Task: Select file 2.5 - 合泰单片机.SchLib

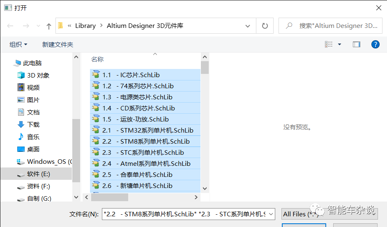Action: pyautogui.click(x=145, y=175)
